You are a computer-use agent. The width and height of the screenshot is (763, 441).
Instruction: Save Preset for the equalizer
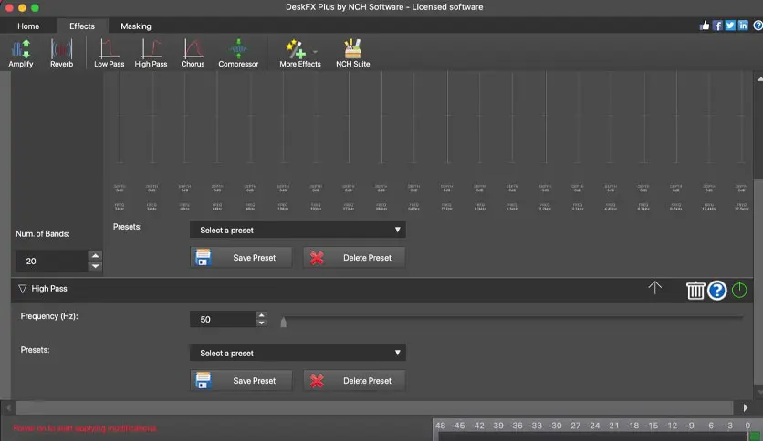point(241,258)
